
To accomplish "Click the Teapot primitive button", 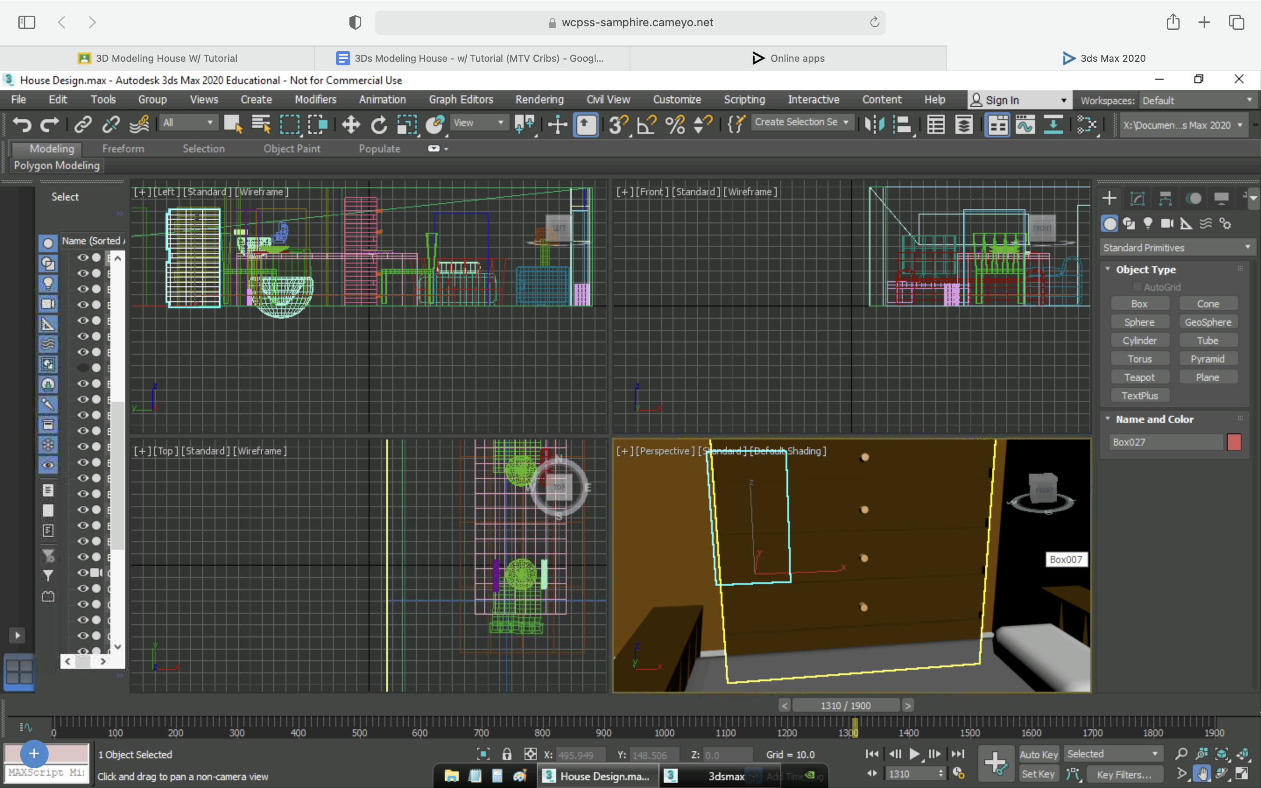I will [x=1140, y=377].
